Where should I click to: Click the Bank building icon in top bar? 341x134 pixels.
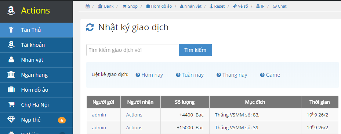101,6
